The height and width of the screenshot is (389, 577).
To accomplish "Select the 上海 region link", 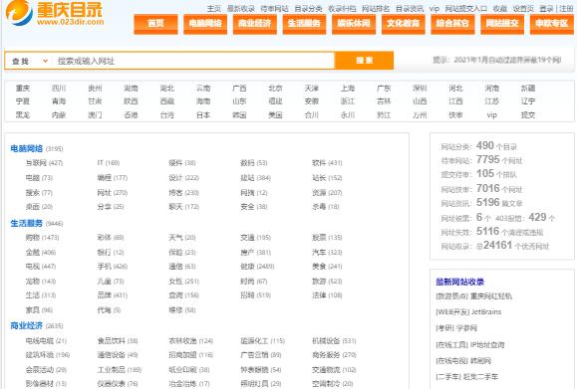I will 348,89.
